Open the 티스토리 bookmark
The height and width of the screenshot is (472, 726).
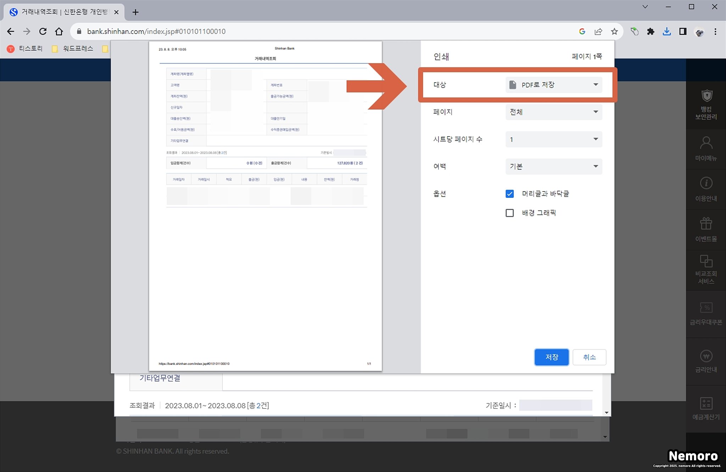[x=25, y=49]
